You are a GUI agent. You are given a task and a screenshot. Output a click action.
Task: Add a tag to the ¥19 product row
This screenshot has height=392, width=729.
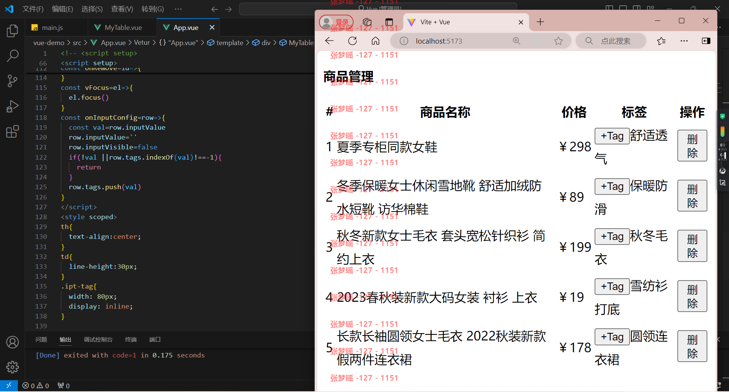click(x=612, y=286)
